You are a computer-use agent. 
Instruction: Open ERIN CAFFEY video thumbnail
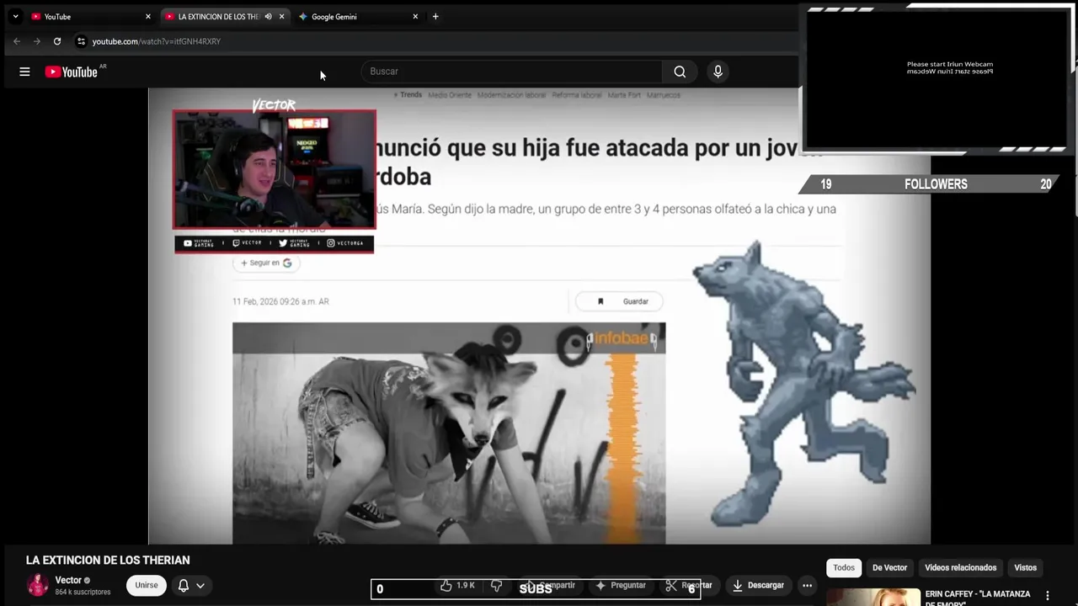click(x=873, y=597)
